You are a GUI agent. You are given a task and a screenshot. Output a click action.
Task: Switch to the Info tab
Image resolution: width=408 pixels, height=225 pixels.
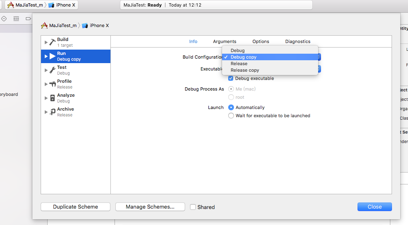[x=193, y=41]
